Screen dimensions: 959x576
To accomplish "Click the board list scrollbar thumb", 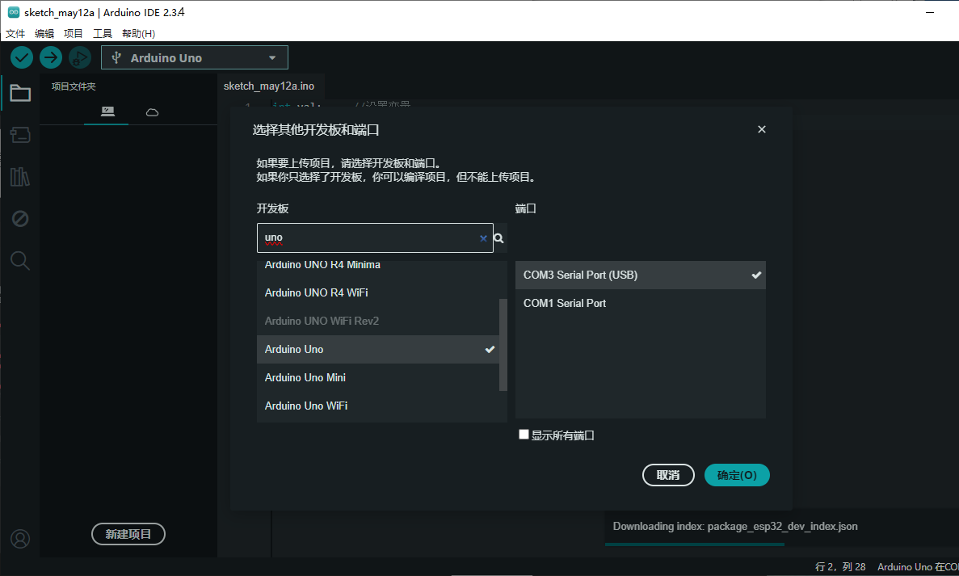I will tap(503, 345).
